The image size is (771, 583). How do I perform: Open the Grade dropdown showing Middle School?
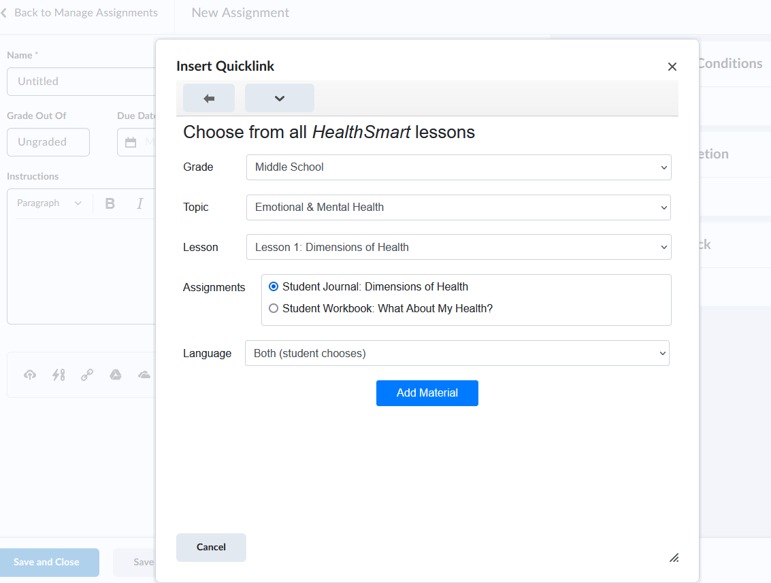coord(458,167)
